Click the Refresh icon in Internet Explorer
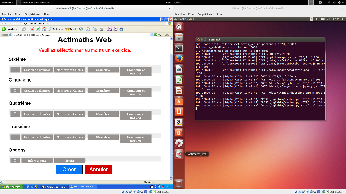346x194 pixels. click(38, 29)
